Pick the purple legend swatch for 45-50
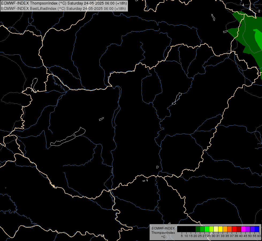This screenshot has width=262, height=241. [248, 229]
